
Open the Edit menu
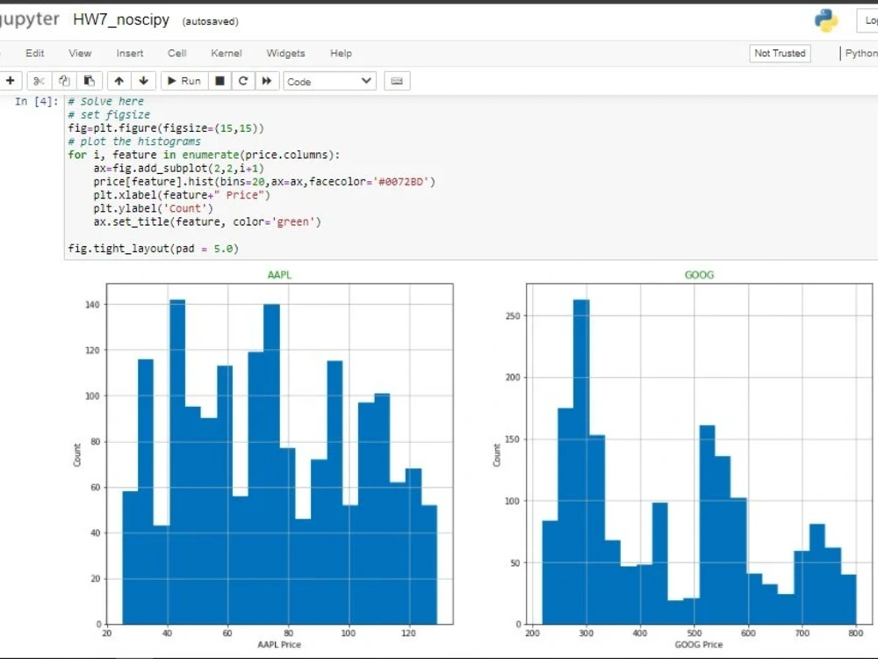click(35, 54)
